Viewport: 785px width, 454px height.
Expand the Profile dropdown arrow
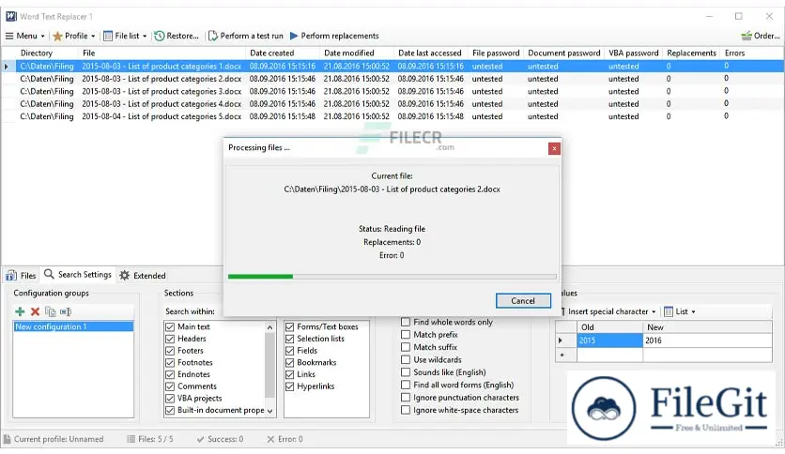(93, 36)
